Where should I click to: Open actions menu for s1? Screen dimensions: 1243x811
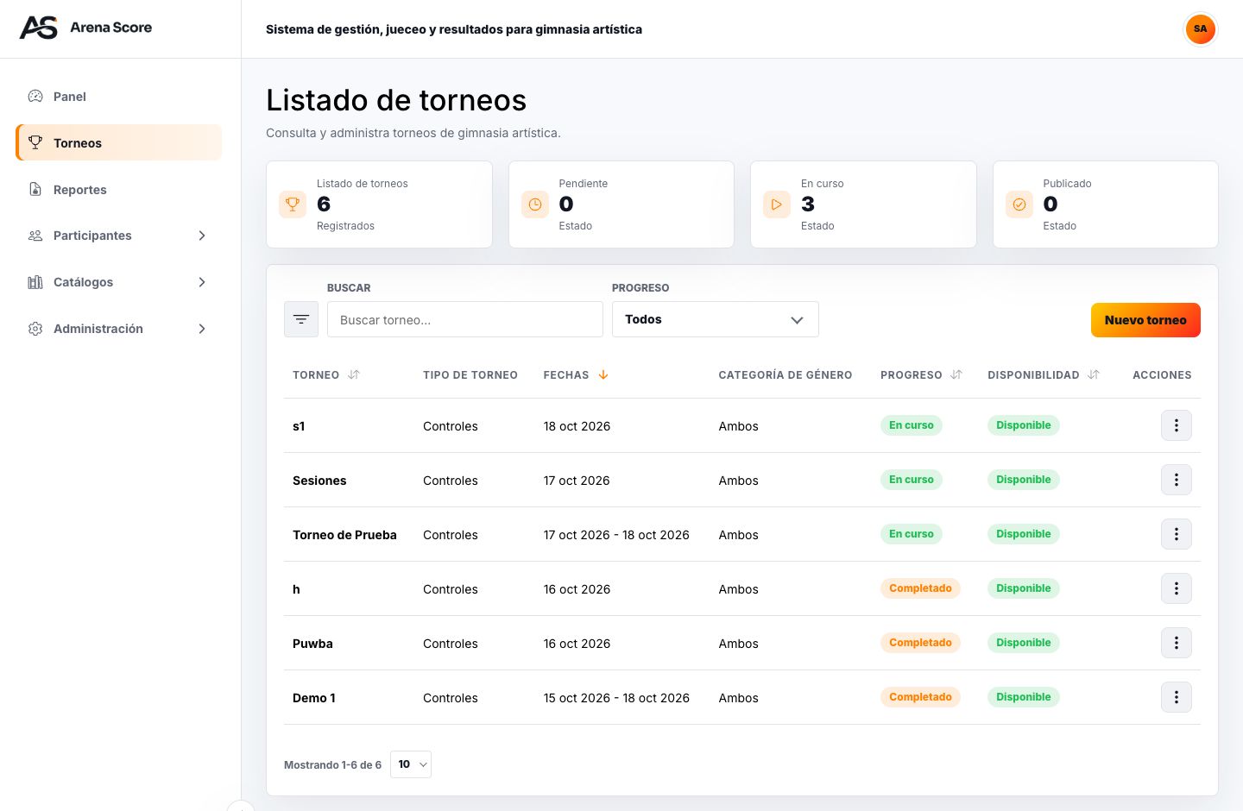click(x=1177, y=425)
